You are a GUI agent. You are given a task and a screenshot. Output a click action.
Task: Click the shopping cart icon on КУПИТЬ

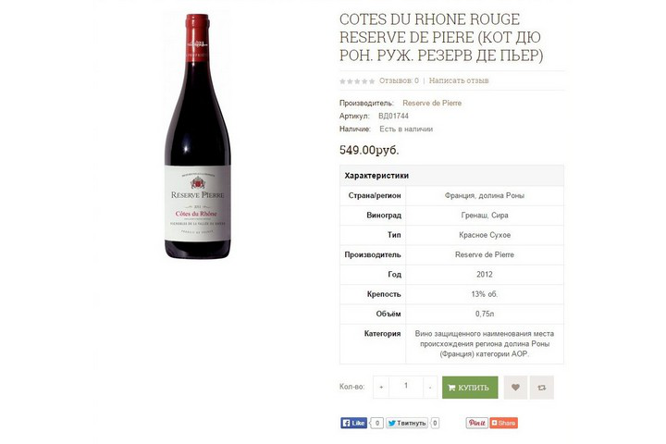[x=451, y=388]
